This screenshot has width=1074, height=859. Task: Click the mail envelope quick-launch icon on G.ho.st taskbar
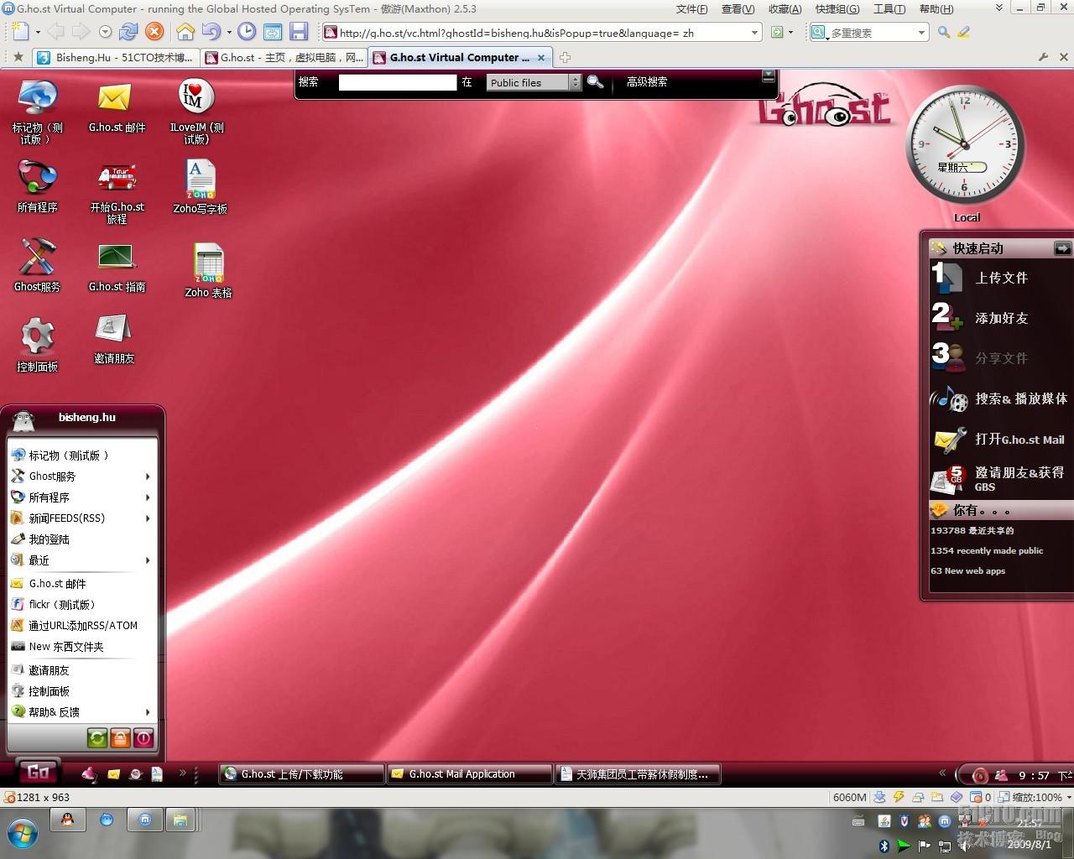(x=113, y=773)
